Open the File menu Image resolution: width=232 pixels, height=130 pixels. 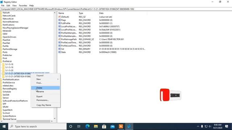point(3,5)
